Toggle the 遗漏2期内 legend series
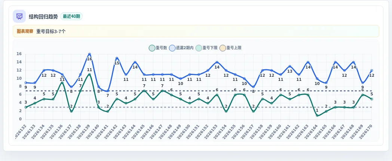The width and height of the screenshot is (392, 161). tap(181, 48)
